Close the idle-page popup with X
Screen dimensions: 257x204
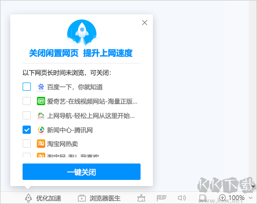click(x=145, y=23)
